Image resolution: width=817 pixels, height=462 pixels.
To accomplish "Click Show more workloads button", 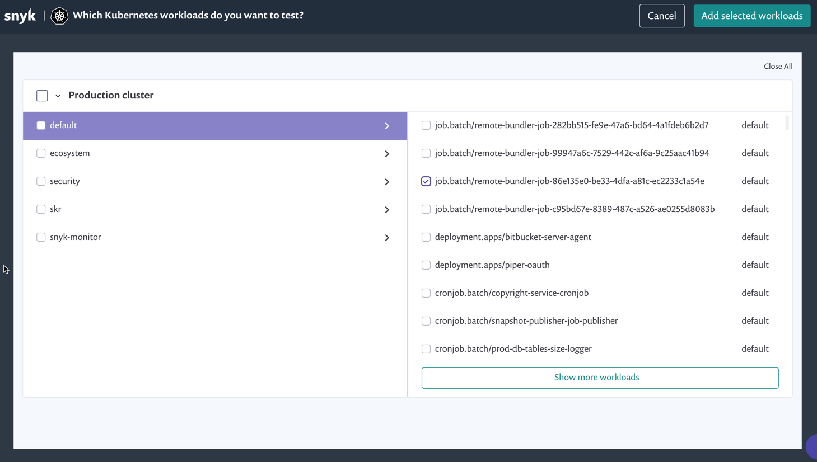I will (x=600, y=378).
